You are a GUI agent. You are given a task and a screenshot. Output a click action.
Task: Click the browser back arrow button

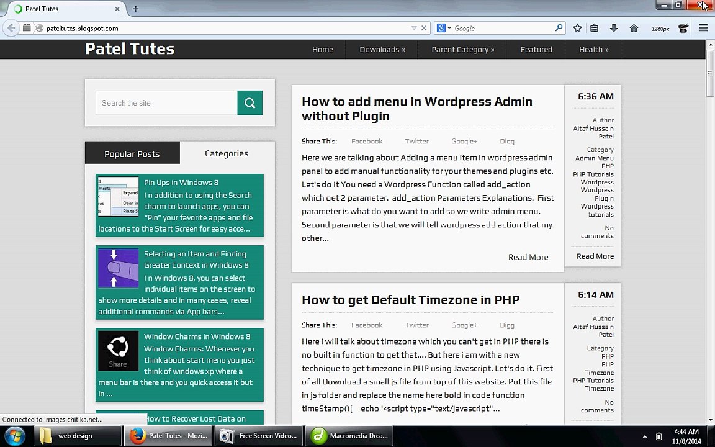point(11,28)
